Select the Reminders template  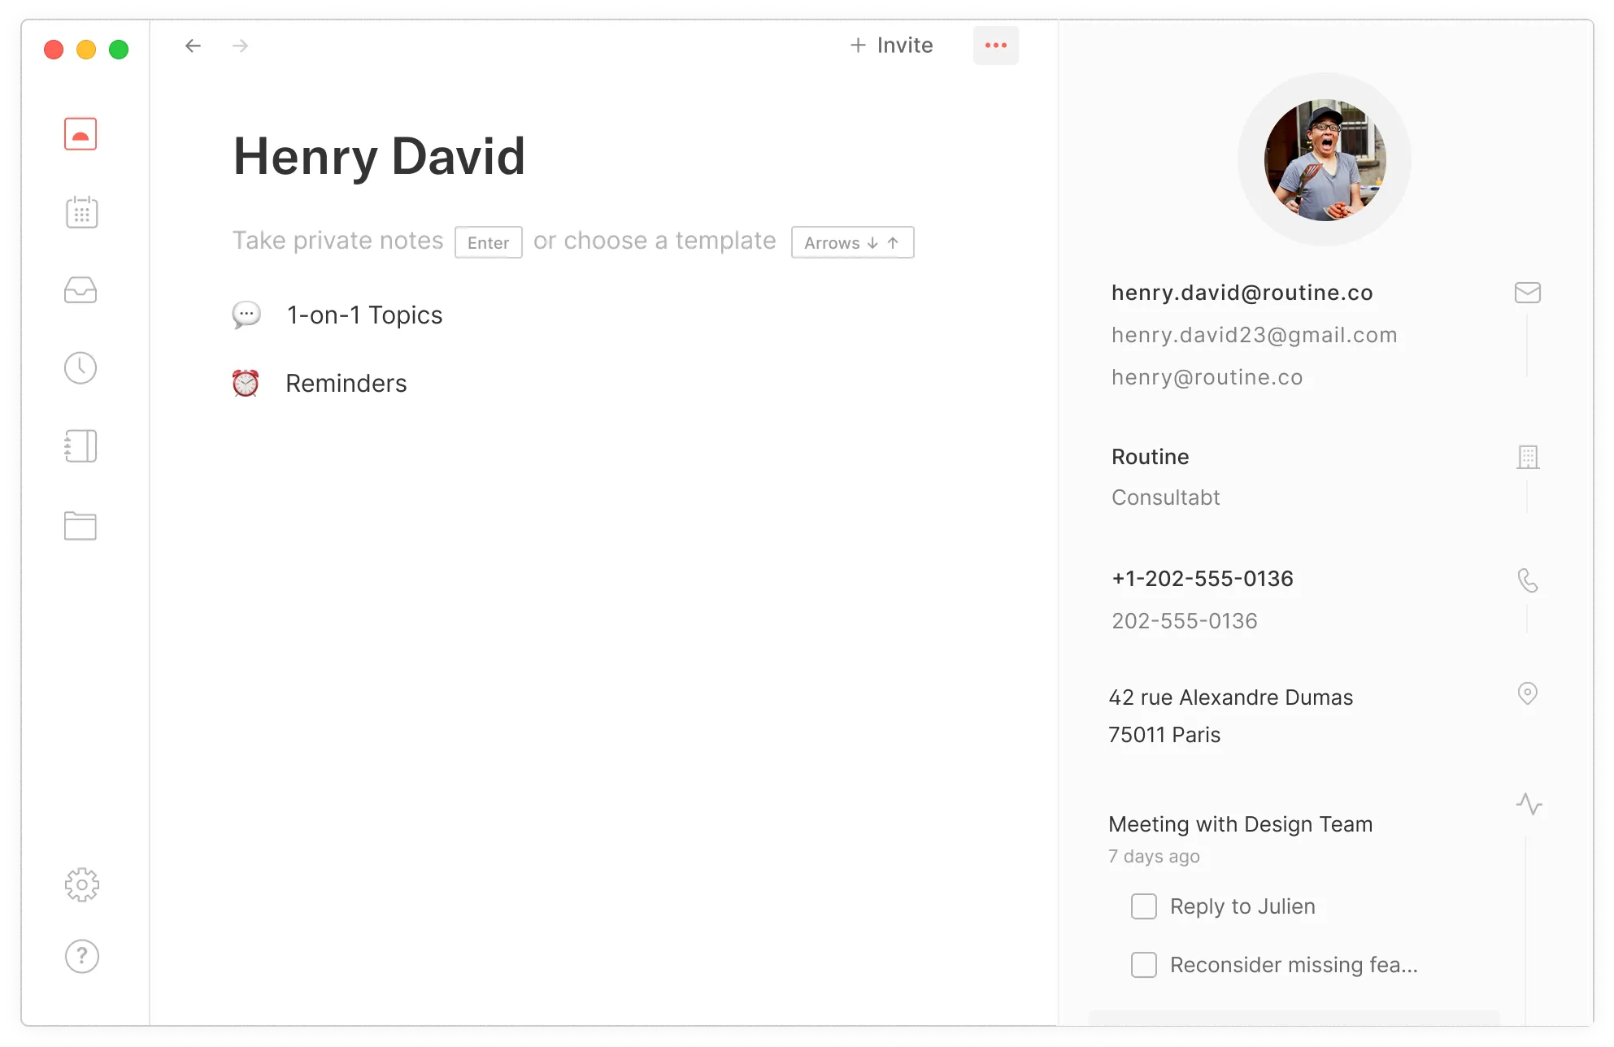[346, 384]
